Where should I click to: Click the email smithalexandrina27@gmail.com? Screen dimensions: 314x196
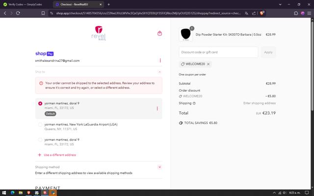click(x=57, y=61)
